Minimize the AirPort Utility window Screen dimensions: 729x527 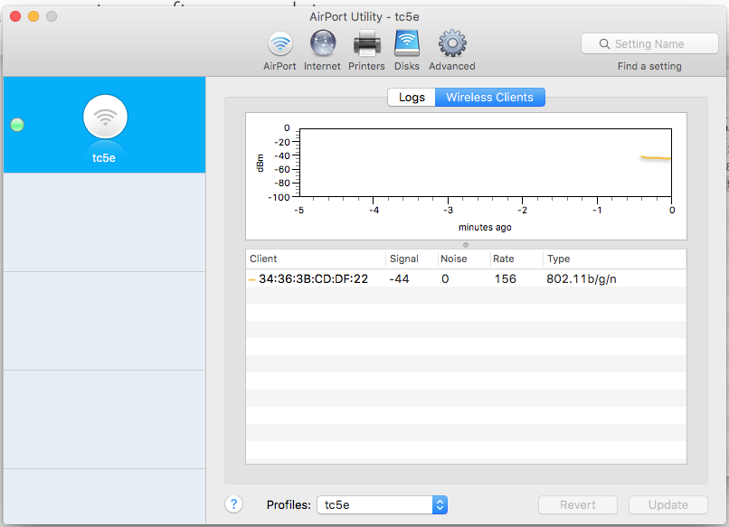click(x=33, y=16)
